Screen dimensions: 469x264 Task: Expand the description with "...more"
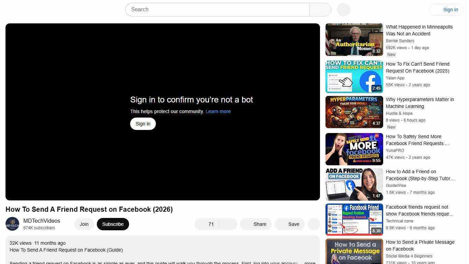pos(309,262)
